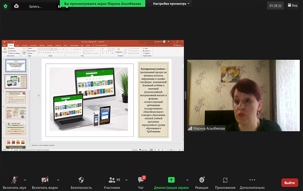Open the Reactions (Реакции) smiley icon
Screen dimensions: 303x191
(x=202, y=180)
